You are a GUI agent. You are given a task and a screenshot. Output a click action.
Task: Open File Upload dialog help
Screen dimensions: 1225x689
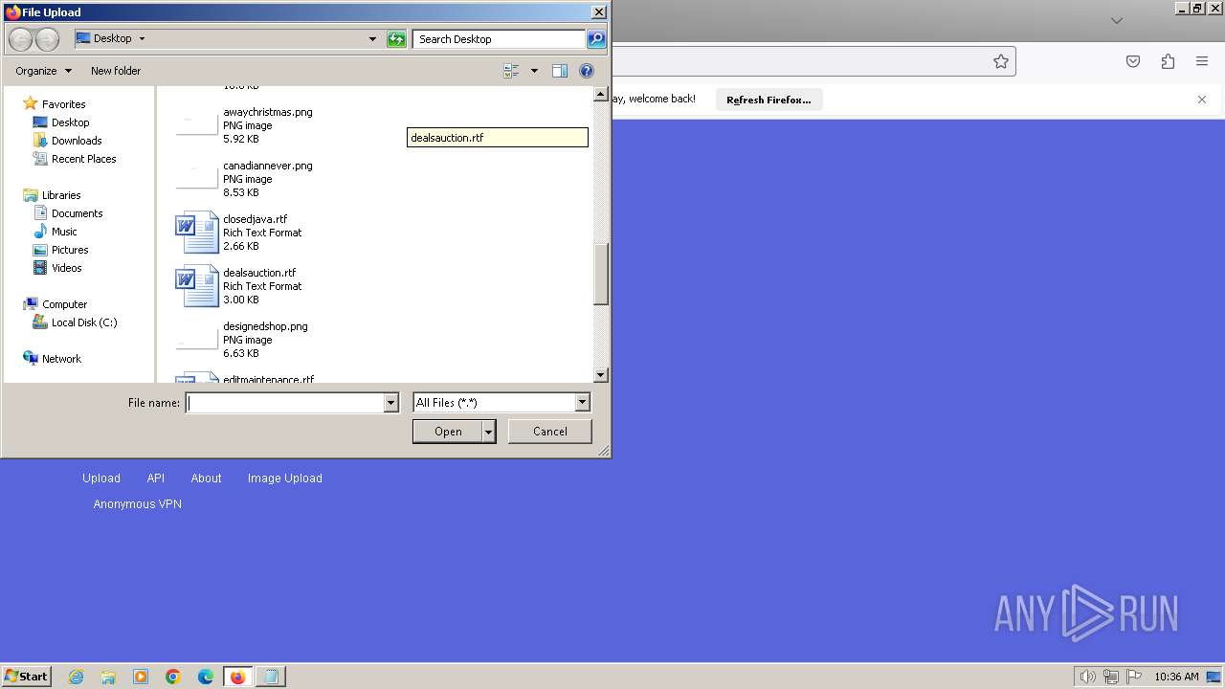pyautogui.click(x=587, y=71)
